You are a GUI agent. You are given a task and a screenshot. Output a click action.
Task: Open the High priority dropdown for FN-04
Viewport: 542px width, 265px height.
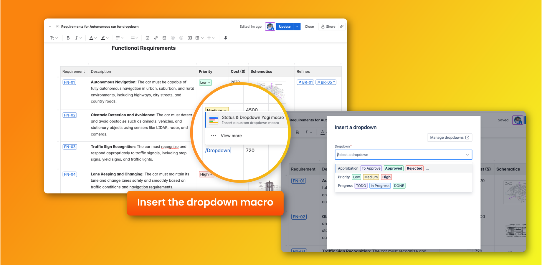tap(206, 175)
